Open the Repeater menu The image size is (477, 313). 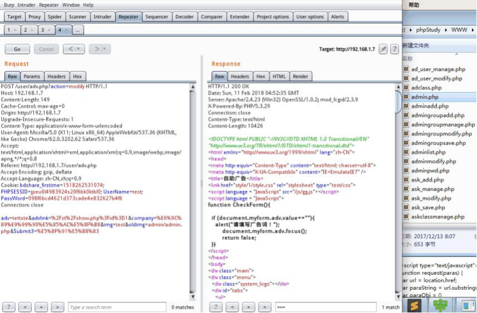tap(48, 5)
